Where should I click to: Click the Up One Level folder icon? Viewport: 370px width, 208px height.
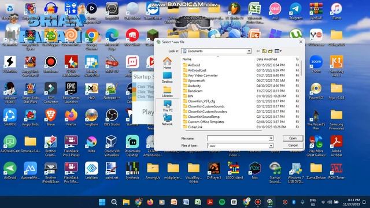click(264, 51)
